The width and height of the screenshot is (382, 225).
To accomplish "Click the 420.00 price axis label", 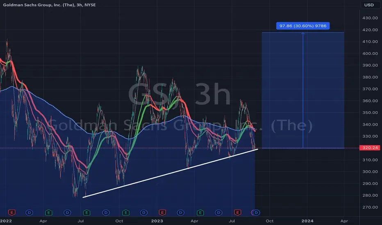I will pos(370,30).
